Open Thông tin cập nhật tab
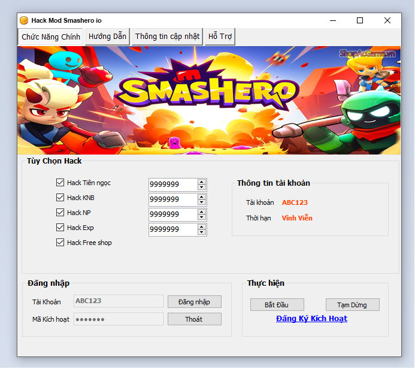The image size is (415, 369). (167, 37)
